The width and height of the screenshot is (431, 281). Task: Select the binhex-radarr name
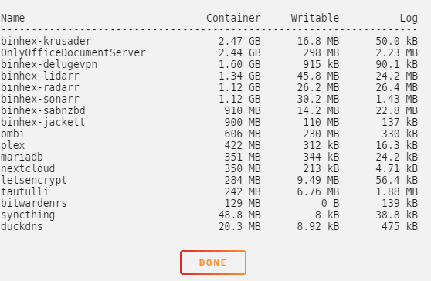click(40, 87)
